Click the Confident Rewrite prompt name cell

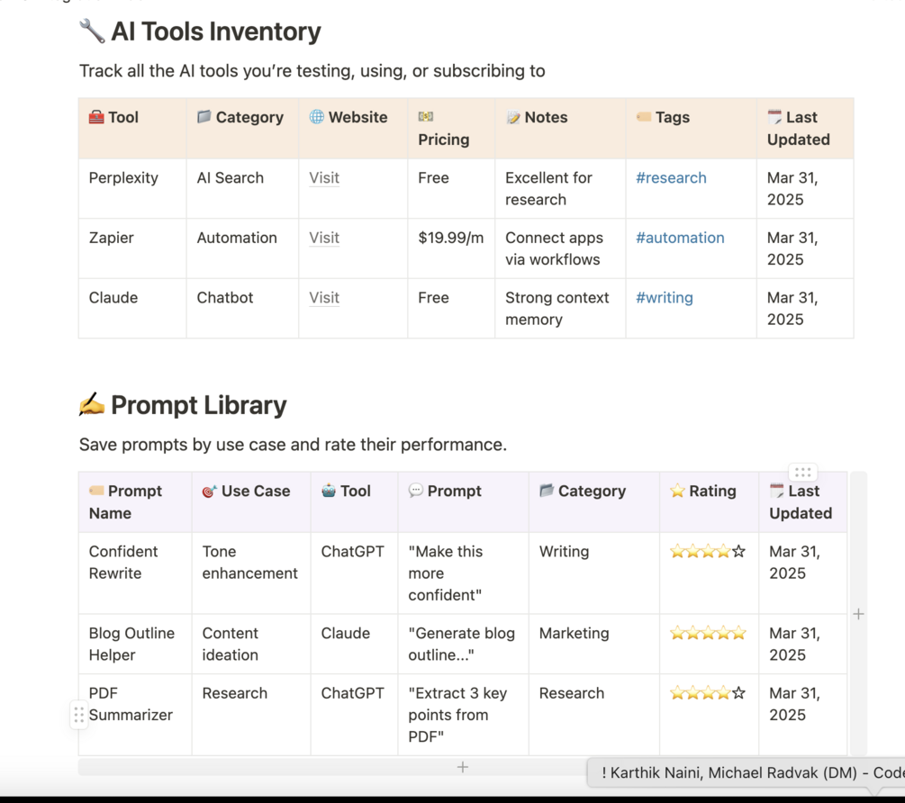123,562
